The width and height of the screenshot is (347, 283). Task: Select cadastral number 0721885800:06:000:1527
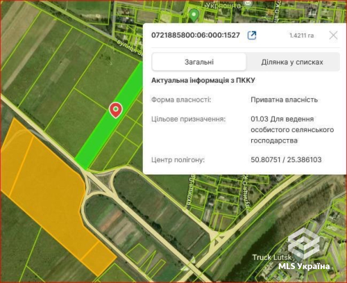(x=196, y=35)
